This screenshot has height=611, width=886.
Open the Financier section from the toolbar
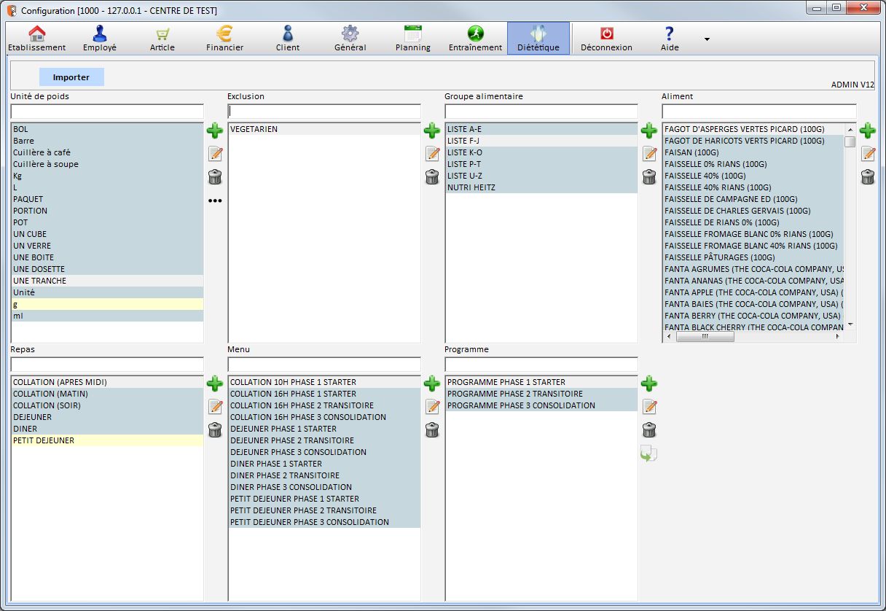pyautogui.click(x=224, y=35)
